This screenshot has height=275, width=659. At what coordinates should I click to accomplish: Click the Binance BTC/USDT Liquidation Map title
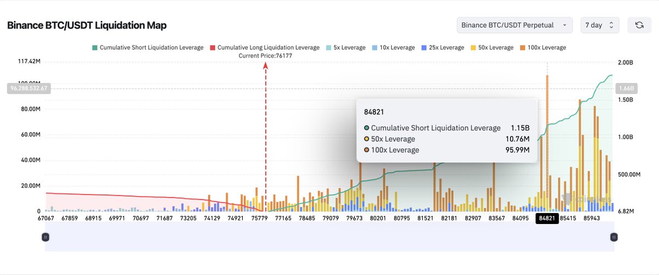pyautogui.click(x=87, y=25)
